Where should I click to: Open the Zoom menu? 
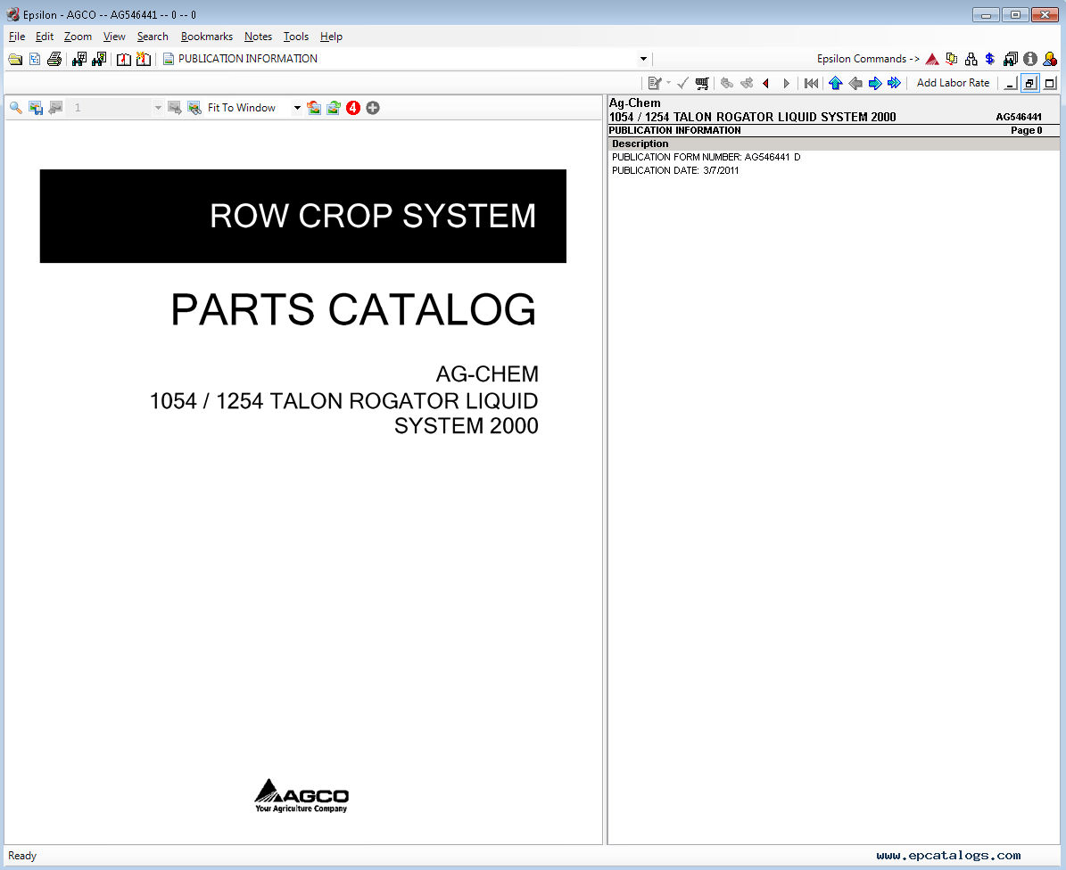pyautogui.click(x=78, y=37)
